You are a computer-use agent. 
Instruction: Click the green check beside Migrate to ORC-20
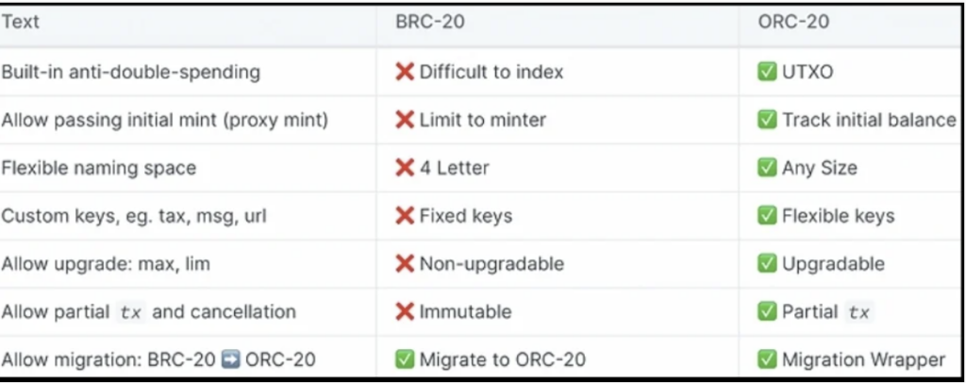coord(405,359)
